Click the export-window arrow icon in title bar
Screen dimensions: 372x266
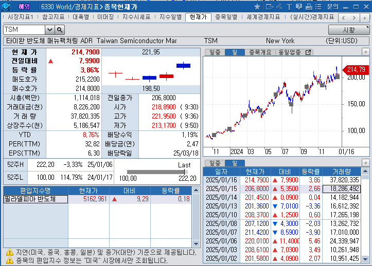[x=270, y=7]
